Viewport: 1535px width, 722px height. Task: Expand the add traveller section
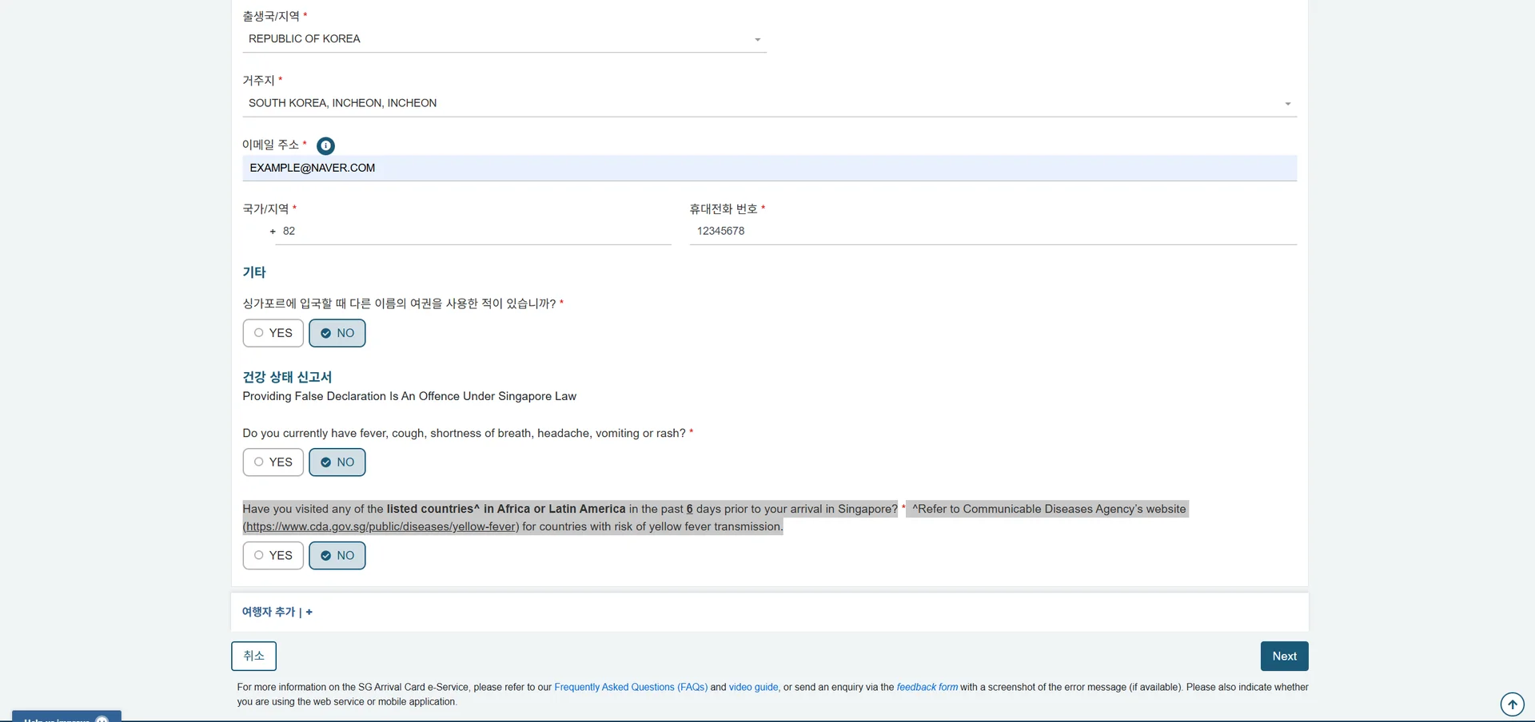(277, 612)
